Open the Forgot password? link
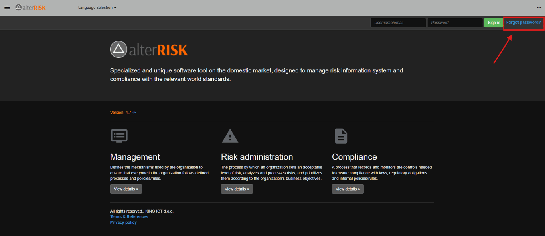This screenshot has width=545, height=236. (x=523, y=23)
